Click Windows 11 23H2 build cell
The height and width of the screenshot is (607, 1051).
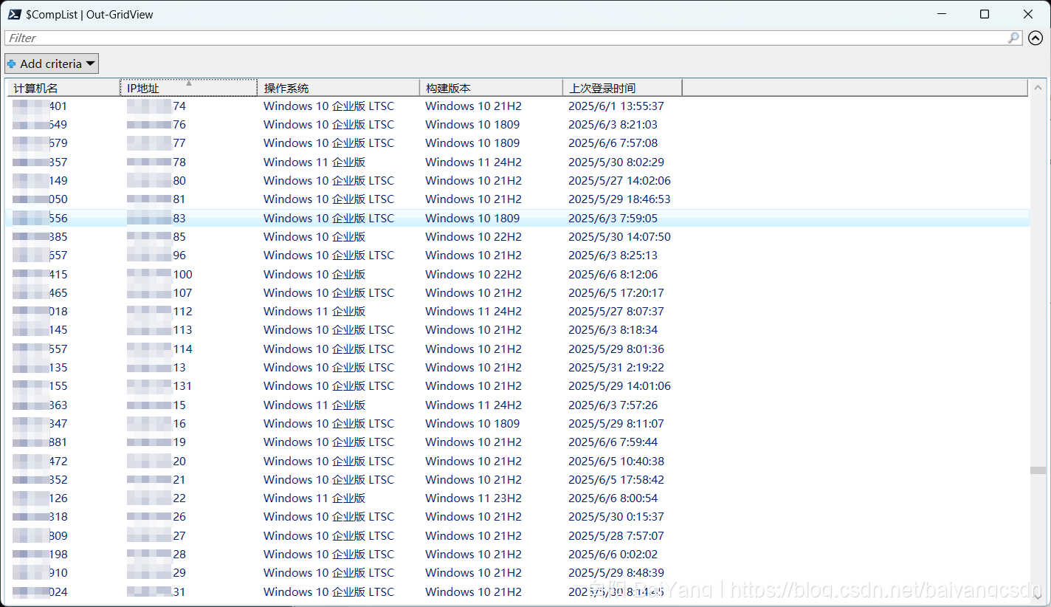(473, 498)
